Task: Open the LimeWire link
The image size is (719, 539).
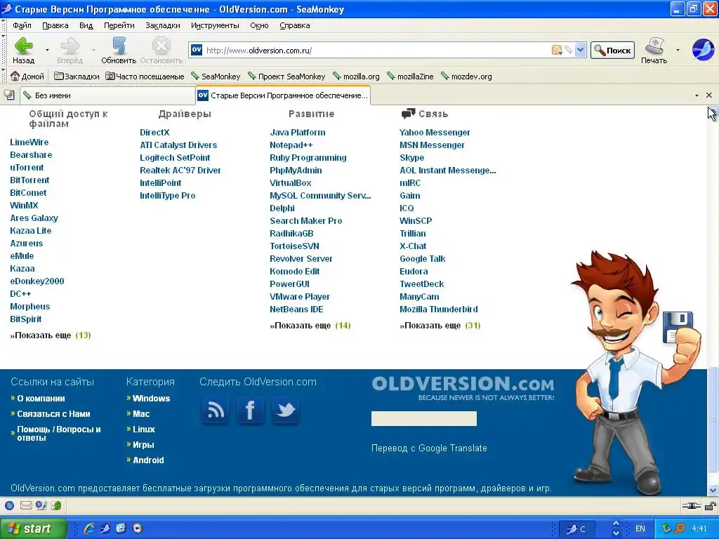Action: click(29, 142)
